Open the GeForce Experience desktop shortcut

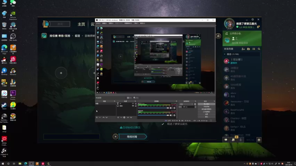(x=13, y=15)
